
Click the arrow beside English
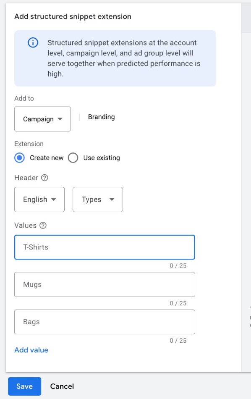53,199
